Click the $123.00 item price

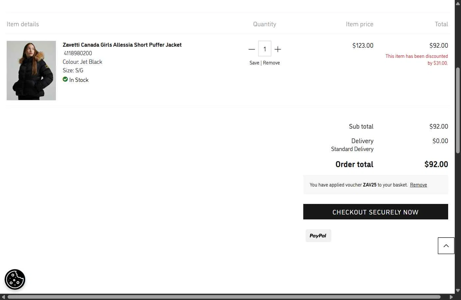pyautogui.click(x=363, y=45)
